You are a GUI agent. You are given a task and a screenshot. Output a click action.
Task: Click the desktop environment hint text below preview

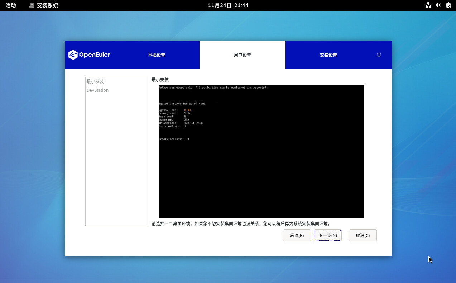click(241, 223)
